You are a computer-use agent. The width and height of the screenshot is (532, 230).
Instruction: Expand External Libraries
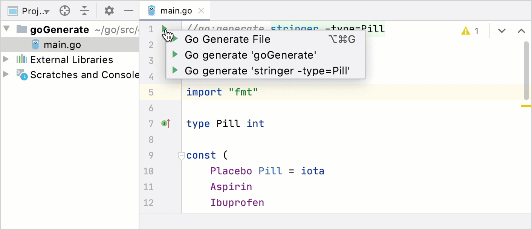(x=6, y=59)
